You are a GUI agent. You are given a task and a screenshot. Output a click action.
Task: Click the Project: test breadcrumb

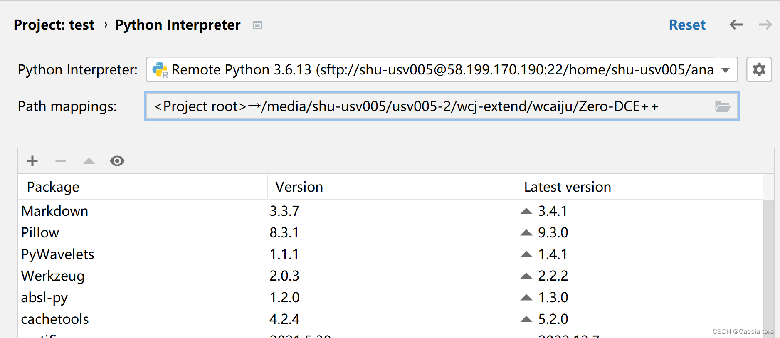pos(54,25)
